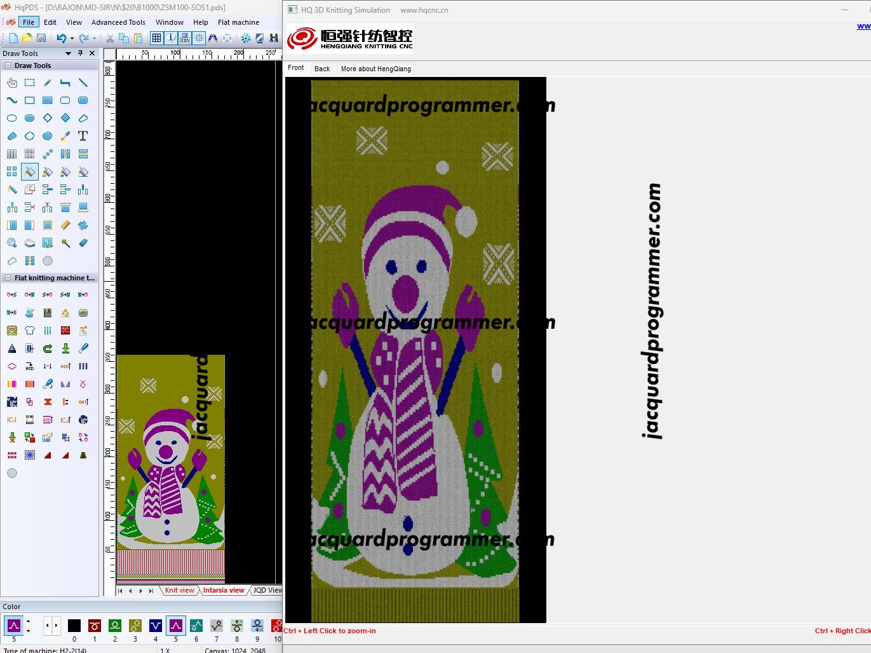Select the Text tool in Draw Tools
This screenshot has width=871, height=653.
[83, 136]
